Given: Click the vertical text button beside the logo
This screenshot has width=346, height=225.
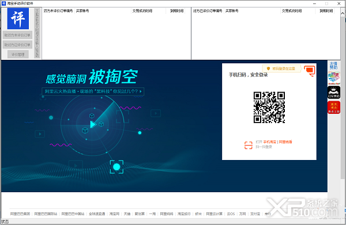Looking at the screenshot, I should pyautogui.click(x=37, y=33).
